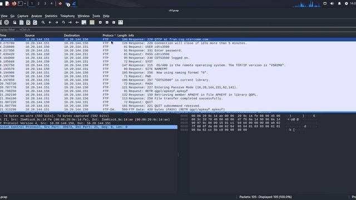
Task: Select the 'Request: PASS cdts3500' packet
Action: point(178,54)
